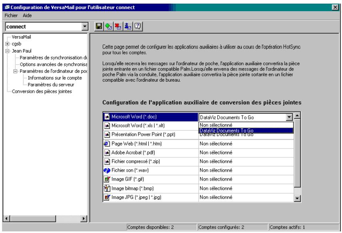Select Informations sur le compte tree item
Screen dimensions: 342x233
tap(55, 78)
